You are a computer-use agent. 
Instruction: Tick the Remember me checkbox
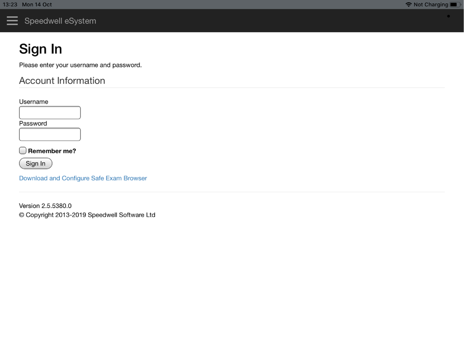point(23,151)
